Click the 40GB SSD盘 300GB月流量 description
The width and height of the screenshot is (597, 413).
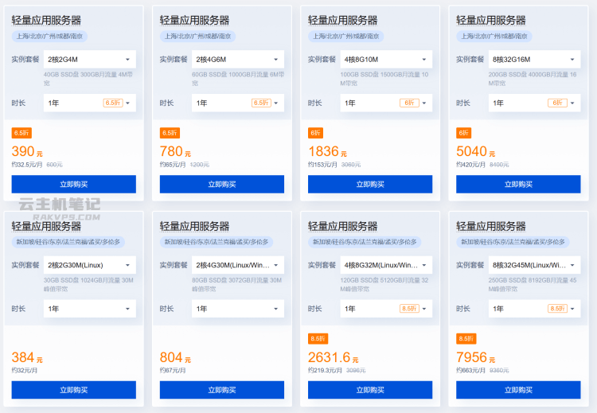click(88, 79)
